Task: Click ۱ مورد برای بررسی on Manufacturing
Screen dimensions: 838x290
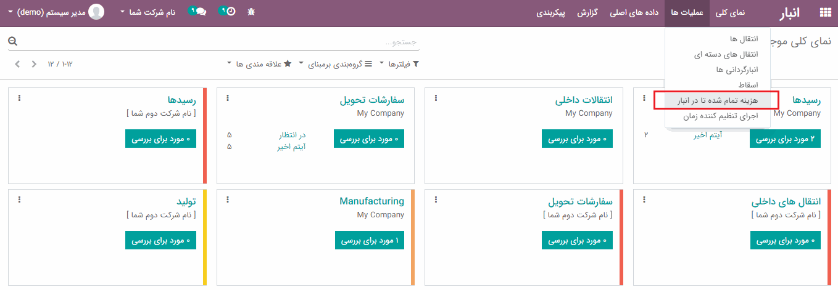Action: [x=369, y=240]
